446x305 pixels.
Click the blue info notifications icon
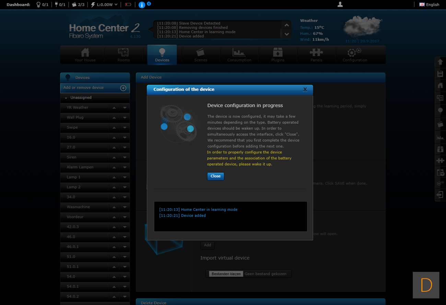[142, 5]
